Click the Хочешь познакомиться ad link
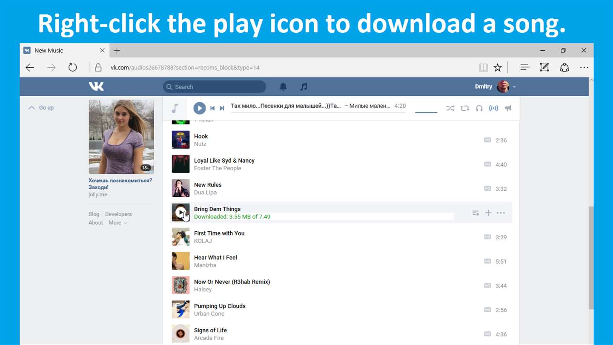The height and width of the screenshot is (345, 613). [120, 184]
